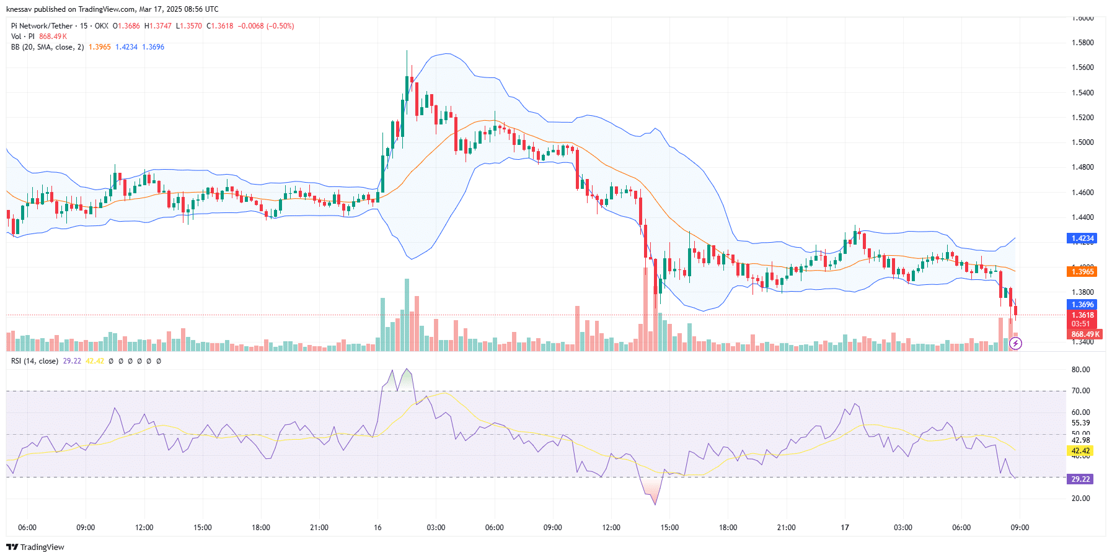
Task: Click the blue 1.3696 lower band price tag
Action: [x=1083, y=305]
